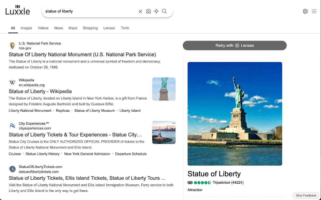321x200 pixels.
Task: Click the National Park Service favicon
Action: tap(12, 45)
